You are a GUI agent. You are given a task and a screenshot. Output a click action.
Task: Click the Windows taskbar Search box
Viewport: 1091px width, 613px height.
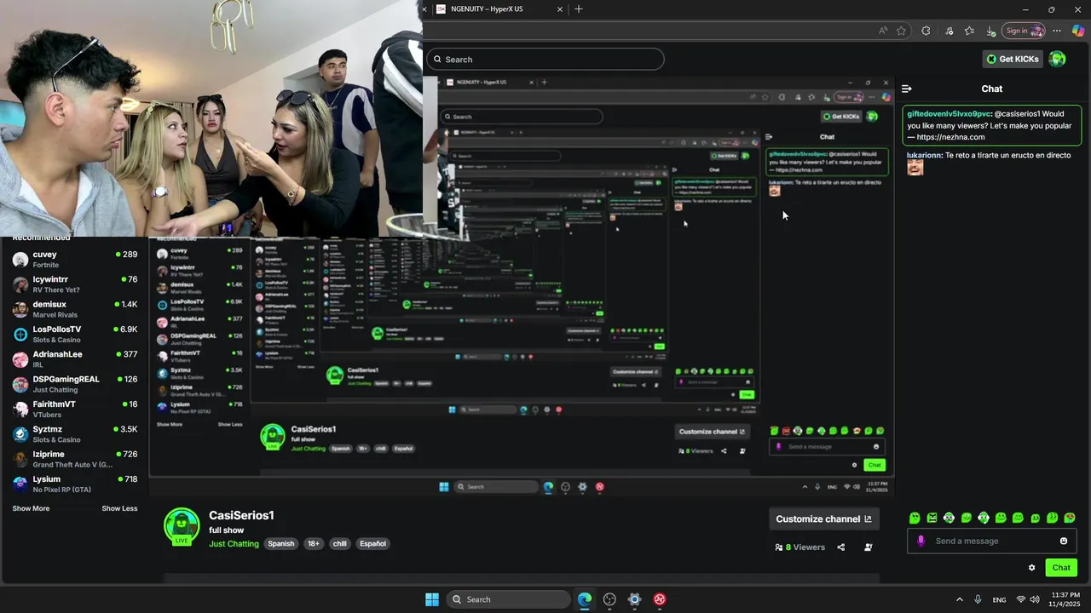pos(509,599)
